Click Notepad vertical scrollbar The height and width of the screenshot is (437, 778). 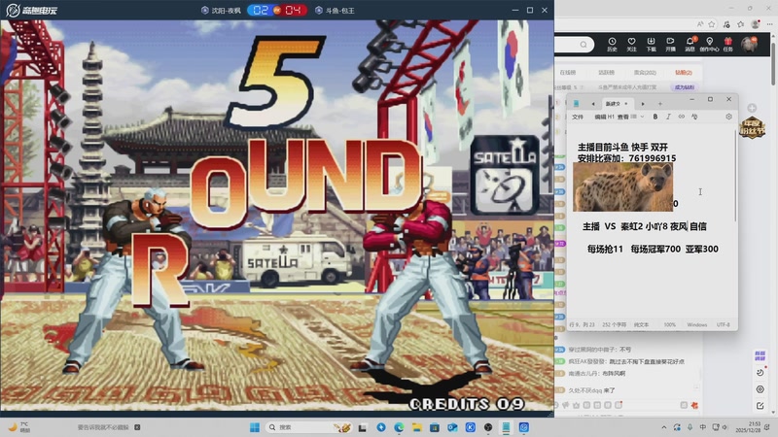coord(735,177)
